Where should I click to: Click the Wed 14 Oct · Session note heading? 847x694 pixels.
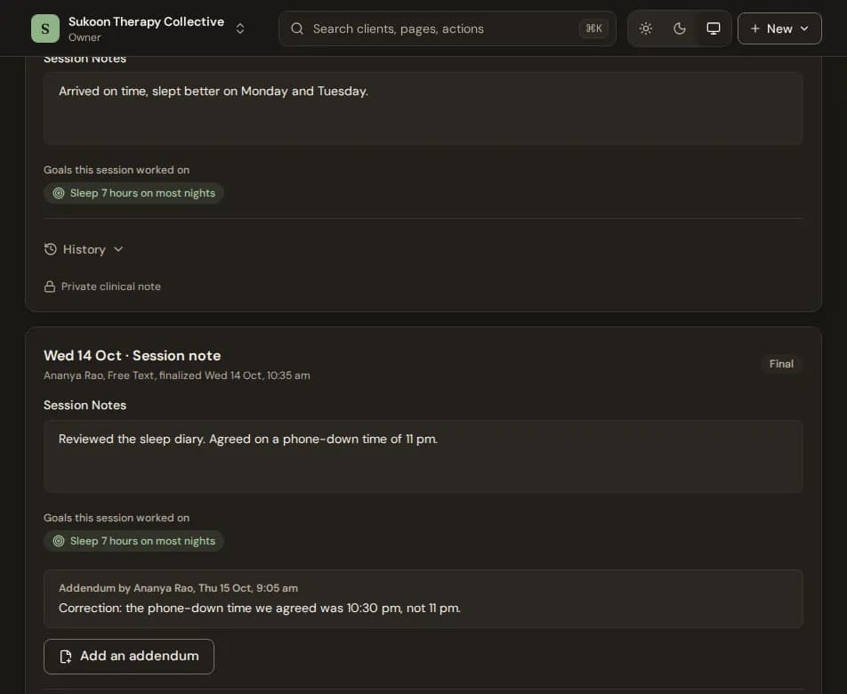pyautogui.click(x=133, y=356)
